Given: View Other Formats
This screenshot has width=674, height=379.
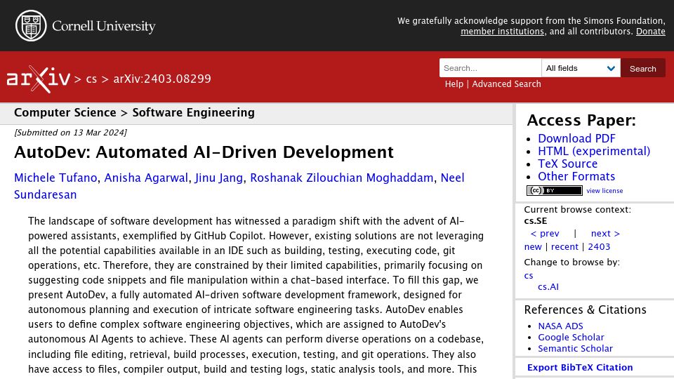Looking at the screenshot, I should (x=576, y=176).
